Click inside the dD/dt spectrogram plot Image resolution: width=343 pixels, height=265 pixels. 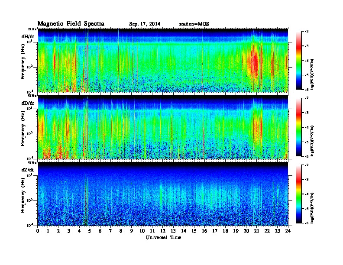pyautogui.click(x=163, y=127)
